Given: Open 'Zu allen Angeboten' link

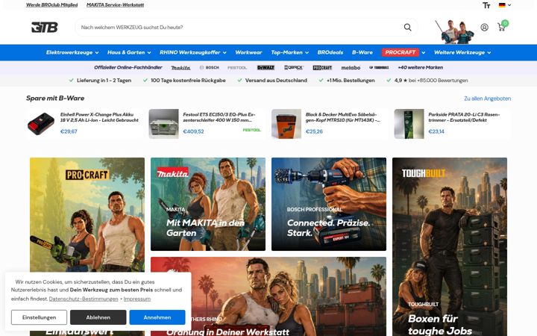Looking at the screenshot, I should [x=487, y=99].
